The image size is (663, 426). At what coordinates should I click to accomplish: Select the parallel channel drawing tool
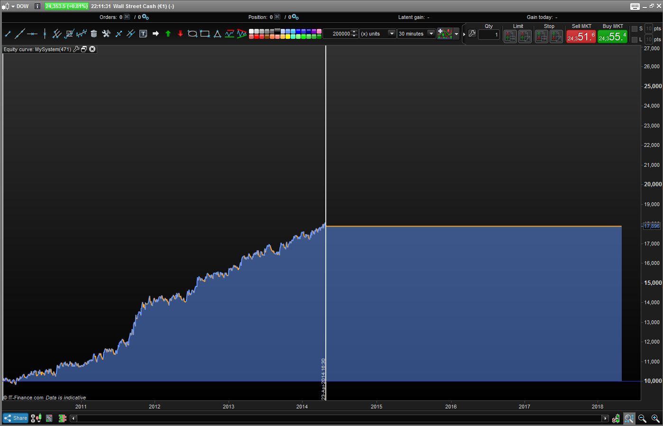[x=57, y=34]
